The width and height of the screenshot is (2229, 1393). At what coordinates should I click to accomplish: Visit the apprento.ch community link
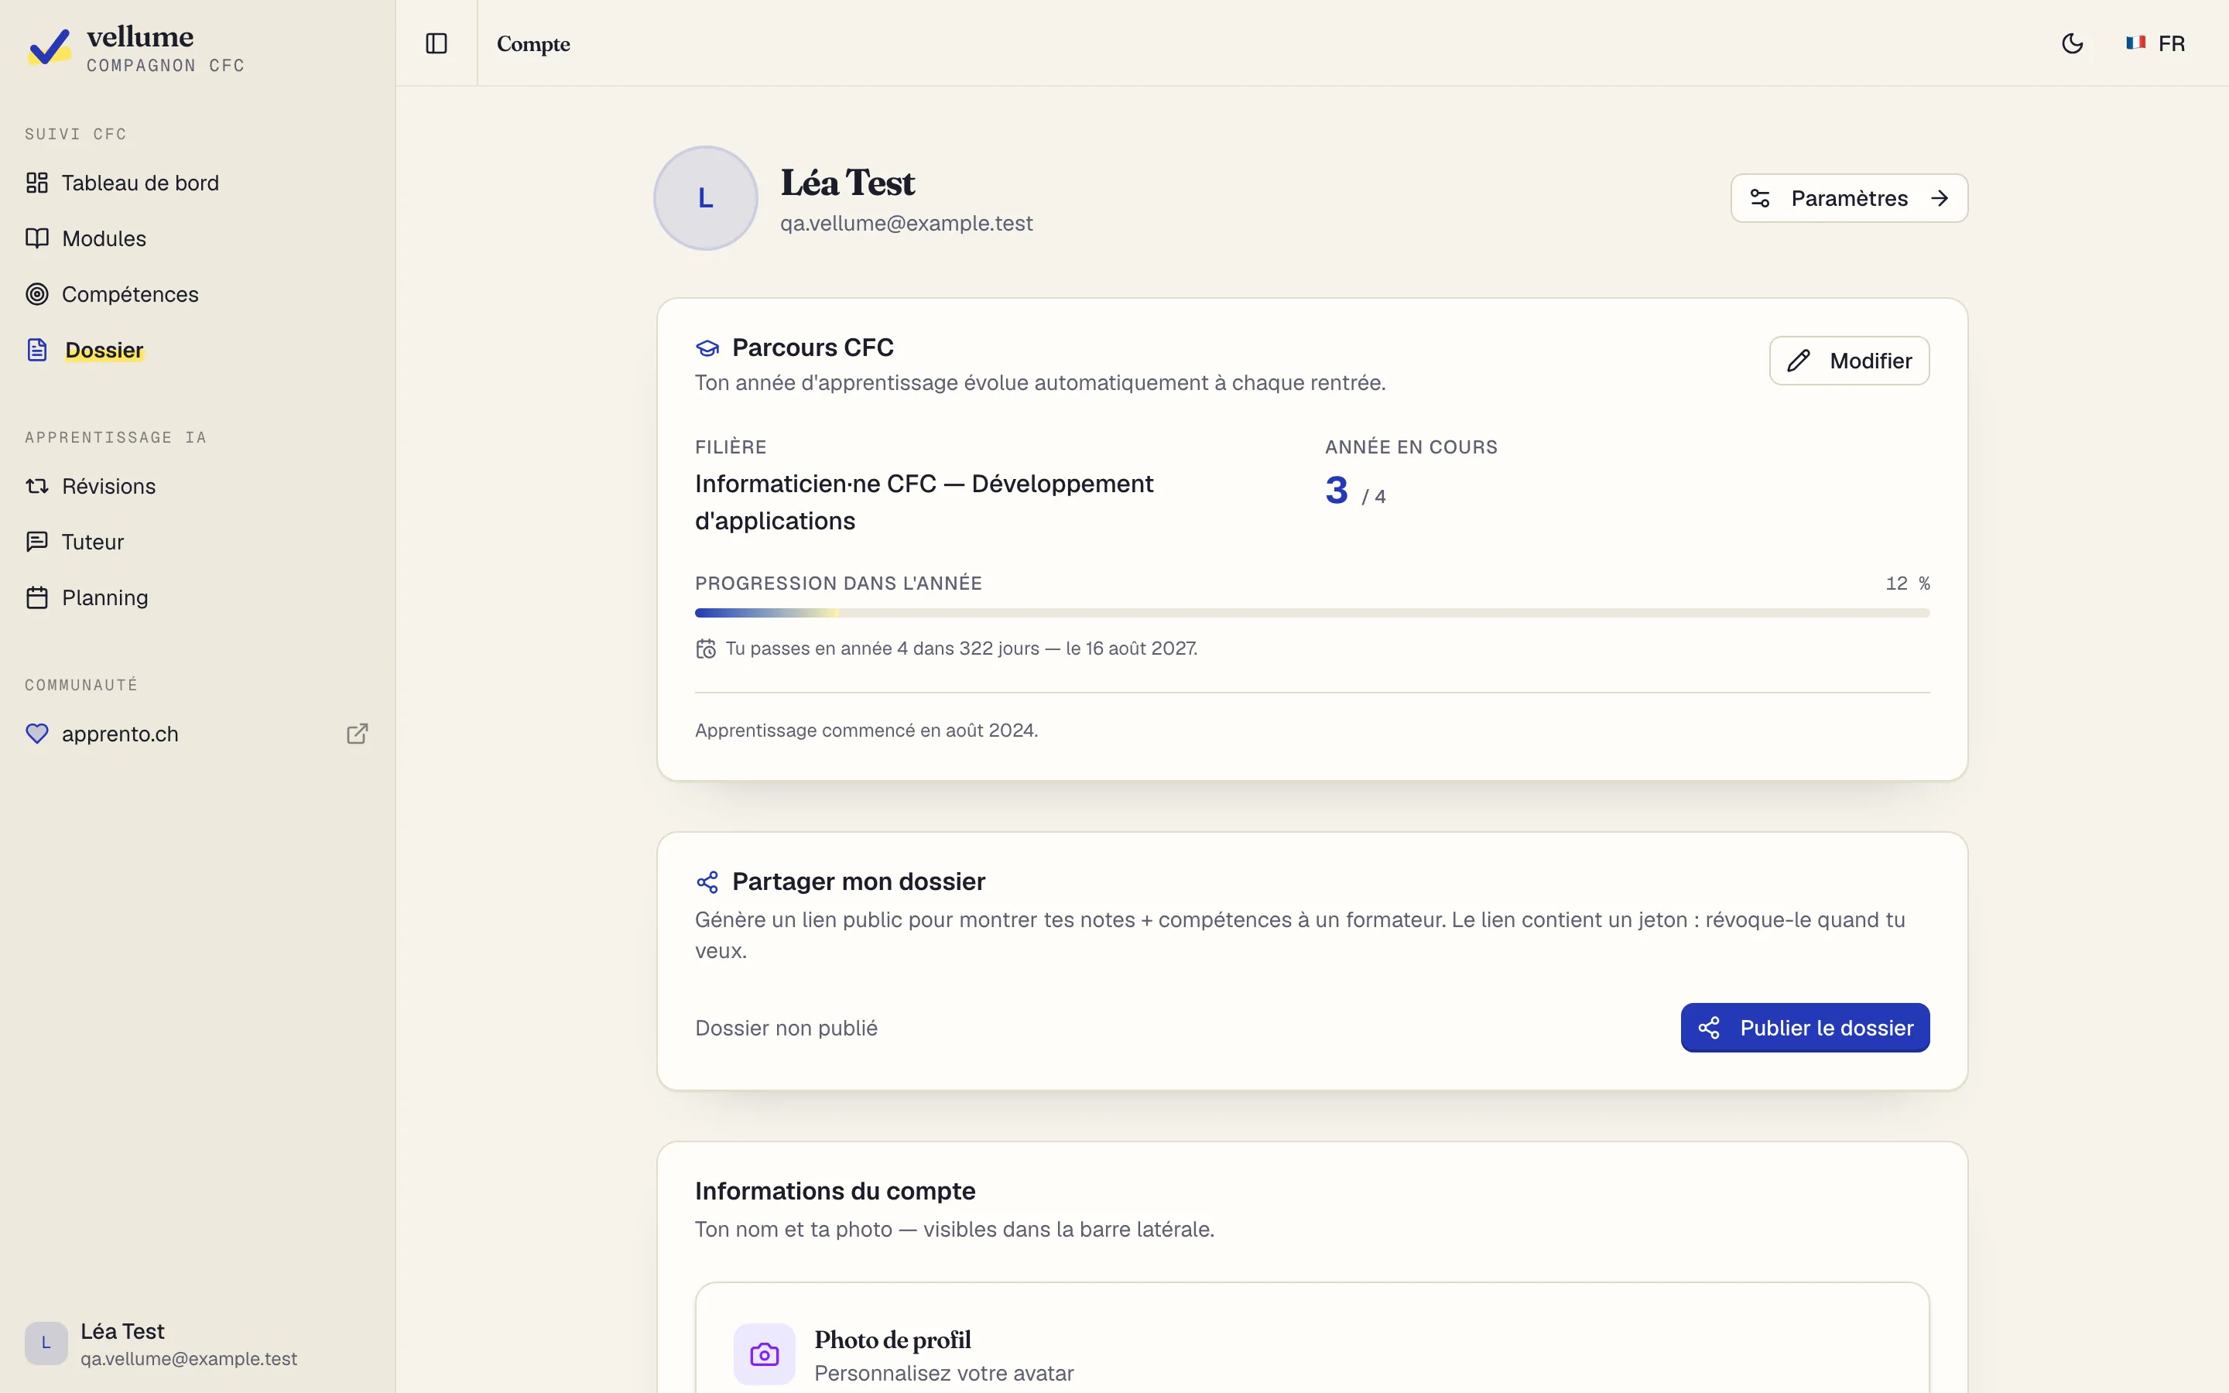(x=197, y=734)
